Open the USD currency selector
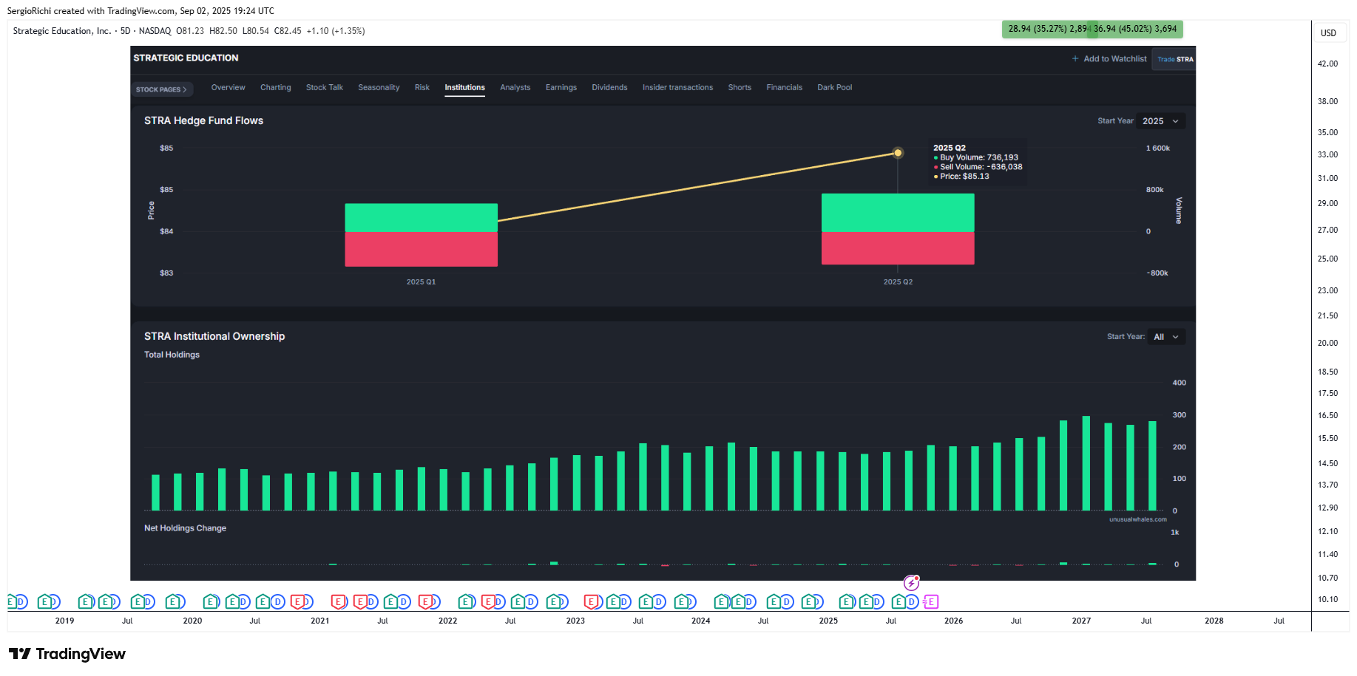This screenshot has width=1357, height=676. click(x=1329, y=33)
